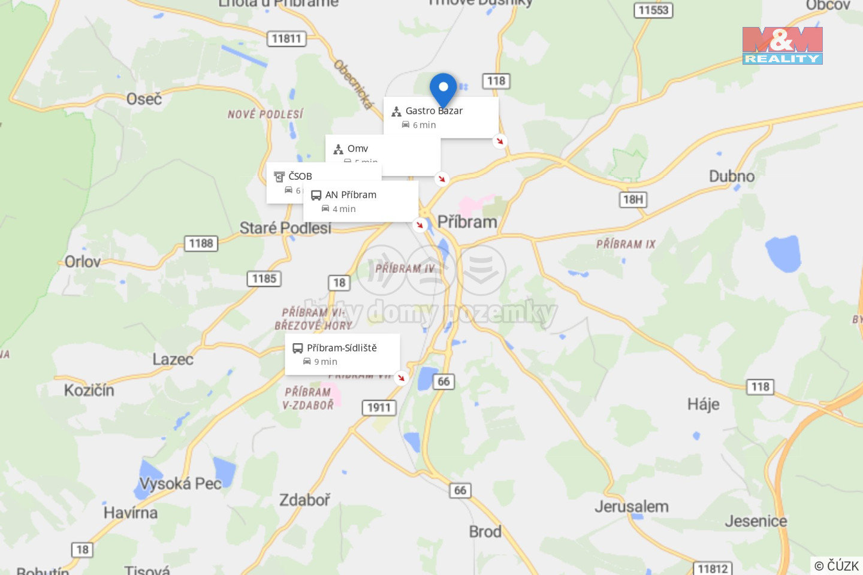Click the ATM icon in ČSOB card
The width and height of the screenshot is (863, 575).
coord(279,177)
